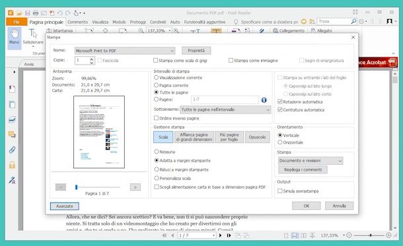Screen dimensions: 403x246
Task: Select Pagina corrente radio option
Action: (156, 85)
